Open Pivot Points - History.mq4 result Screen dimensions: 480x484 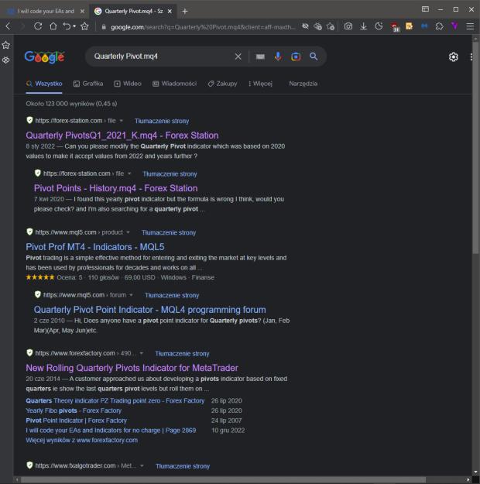coord(116,188)
